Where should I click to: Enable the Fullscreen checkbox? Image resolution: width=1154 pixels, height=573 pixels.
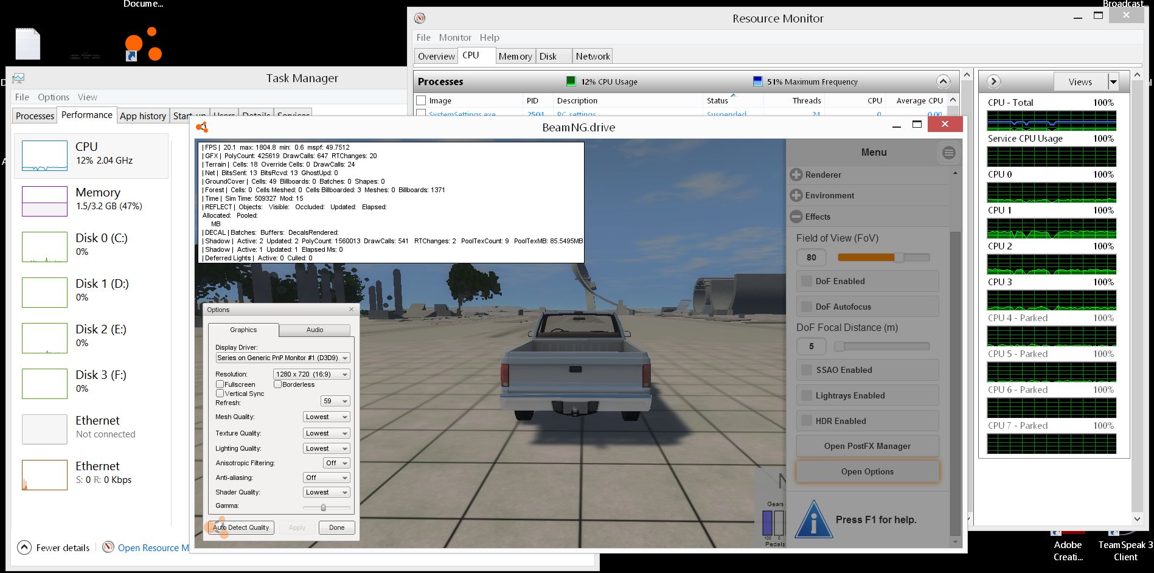[220, 384]
